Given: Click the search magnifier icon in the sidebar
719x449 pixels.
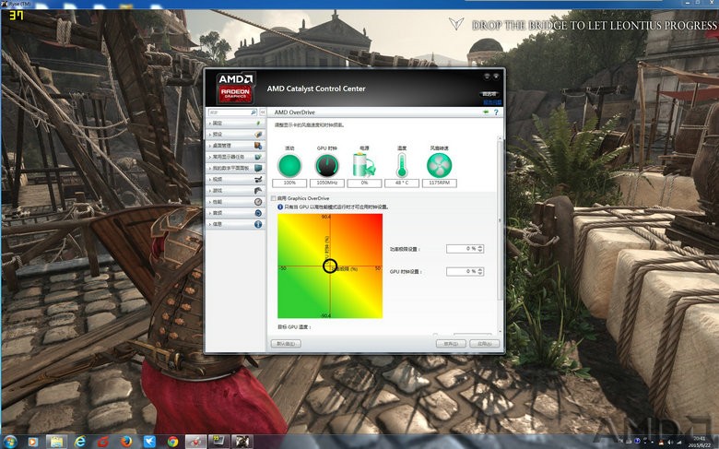Looking at the screenshot, I should [253, 112].
